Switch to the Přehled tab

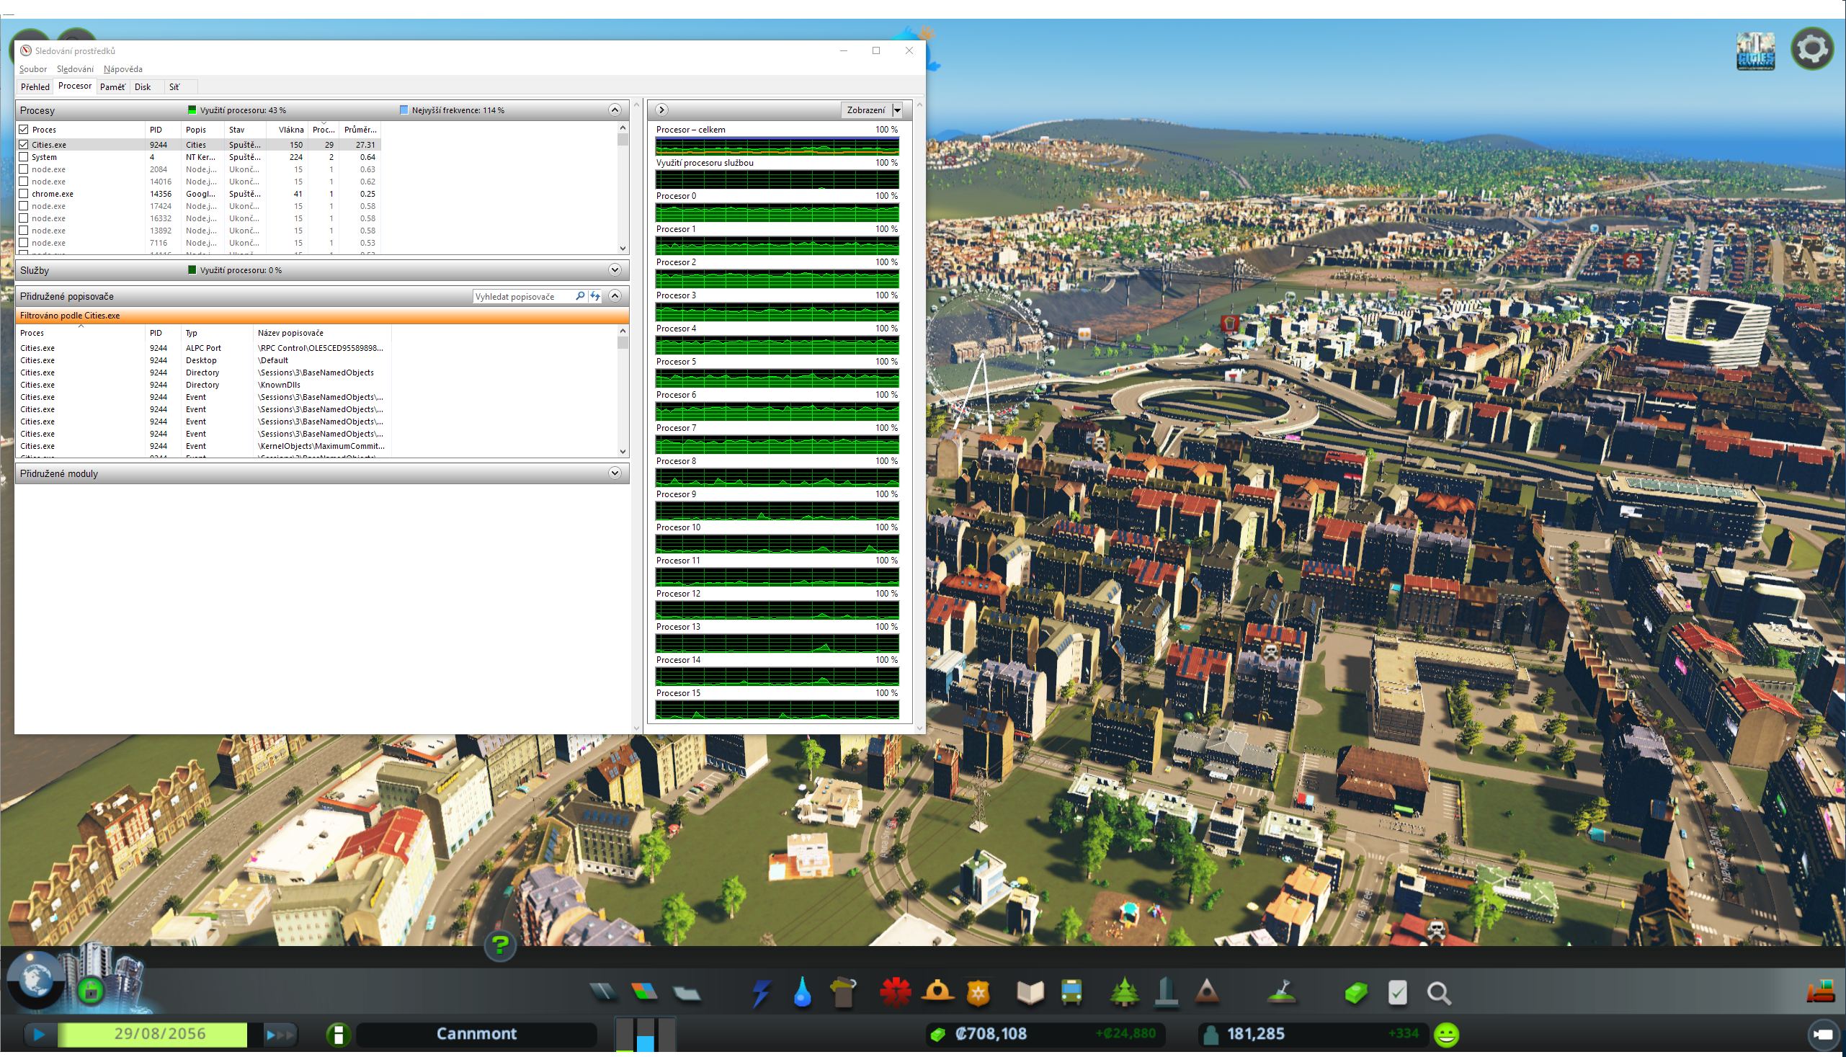click(x=35, y=87)
